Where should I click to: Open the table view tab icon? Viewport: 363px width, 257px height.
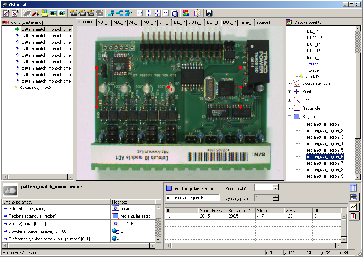(x=354, y=188)
